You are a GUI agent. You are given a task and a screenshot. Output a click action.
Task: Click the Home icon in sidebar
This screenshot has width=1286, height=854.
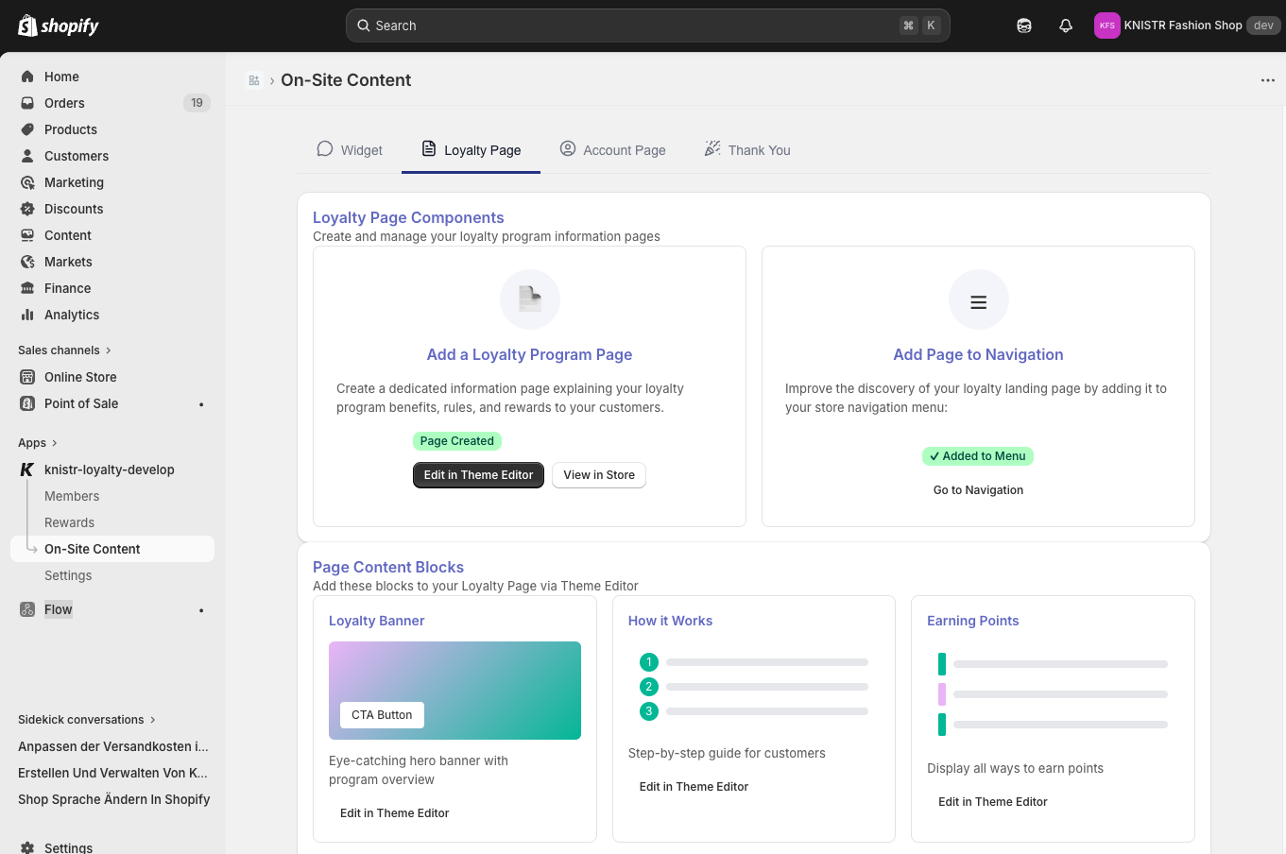pyautogui.click(x=27, y=77)
